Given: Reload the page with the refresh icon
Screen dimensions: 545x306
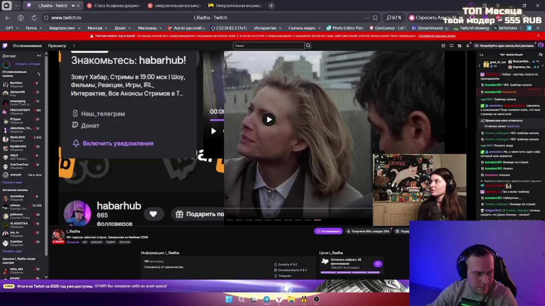Looking at the screenshot, I should click(x=34, y=18).
